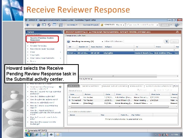Click the Subject column filter box
184x138 pixels.
[119, 50]
